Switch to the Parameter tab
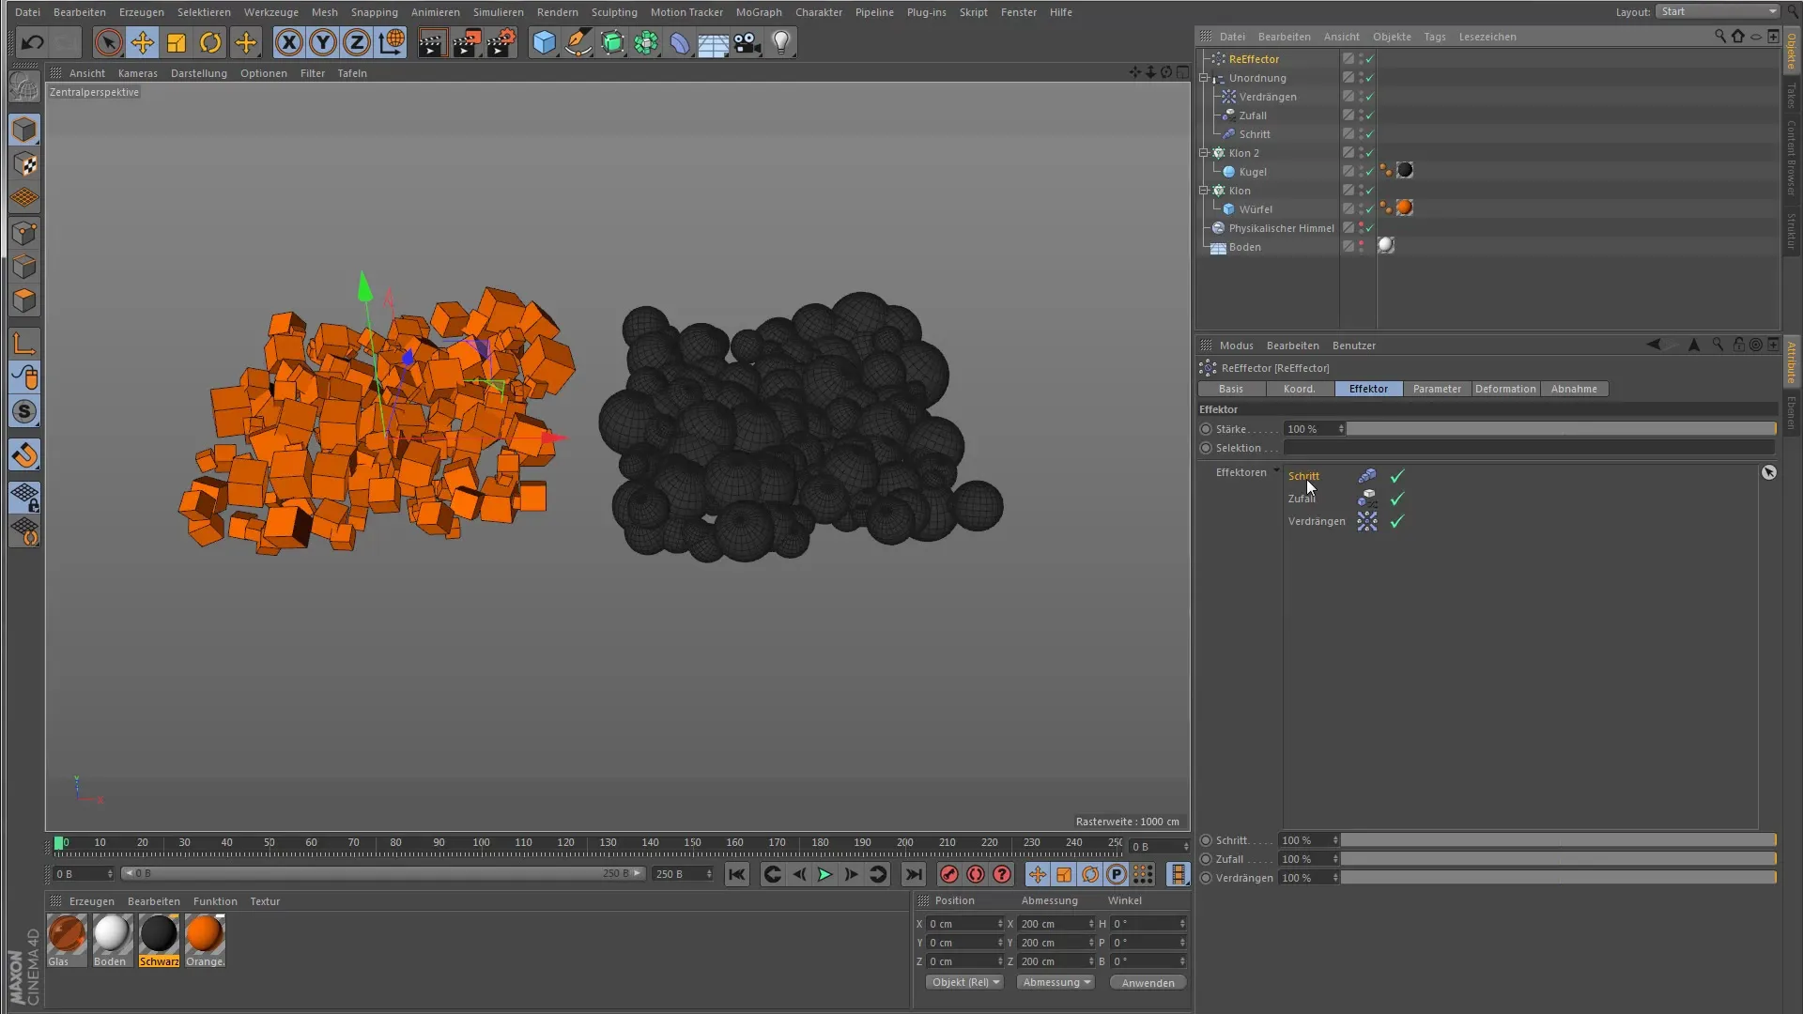The height and width of the screenshot is (1014, 1803). [x=1437, y=389]
